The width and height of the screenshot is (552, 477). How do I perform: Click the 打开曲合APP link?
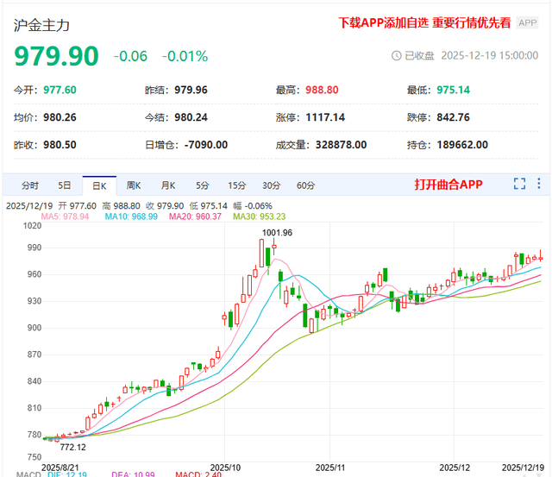448,184
